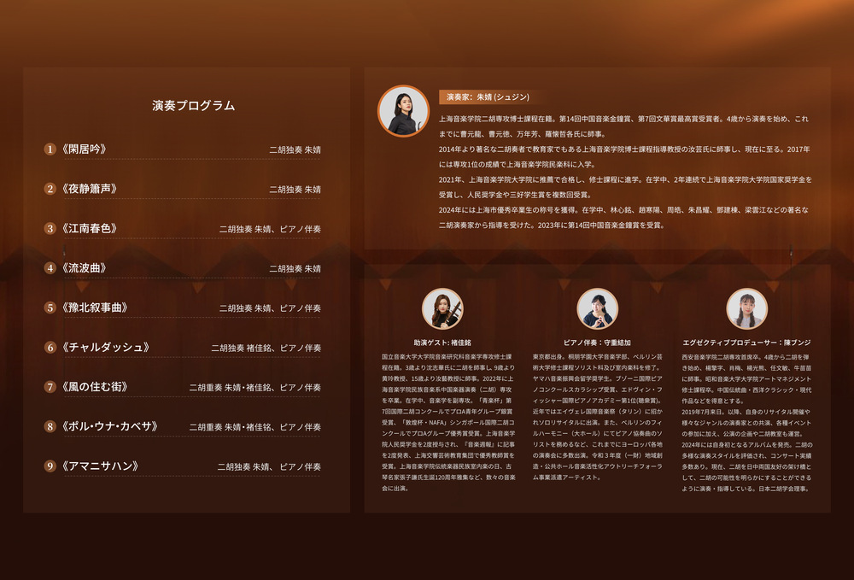
Task: Click the number 2 badge beside 《夜静簫声》
Action: click(x=50, y=189)
